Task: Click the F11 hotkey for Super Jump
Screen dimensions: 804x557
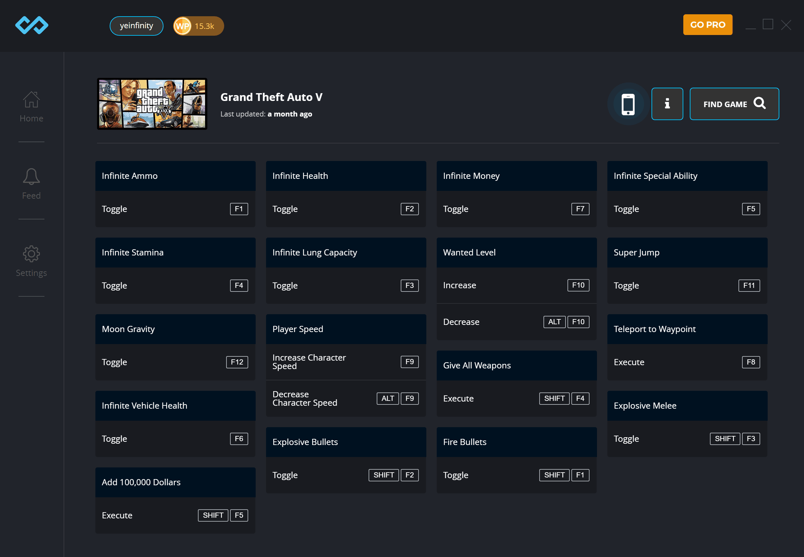Action: point(749,286)
